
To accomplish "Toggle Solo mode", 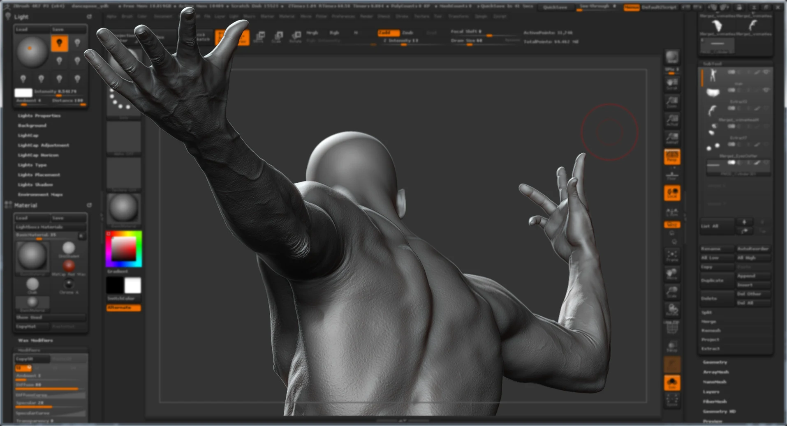I will [672, 383].
